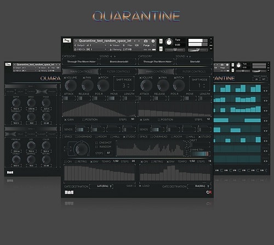Viewport: 274px width, 245px height.
Task: Open the MIDI Ch dropdown
Action: point(91,49)
